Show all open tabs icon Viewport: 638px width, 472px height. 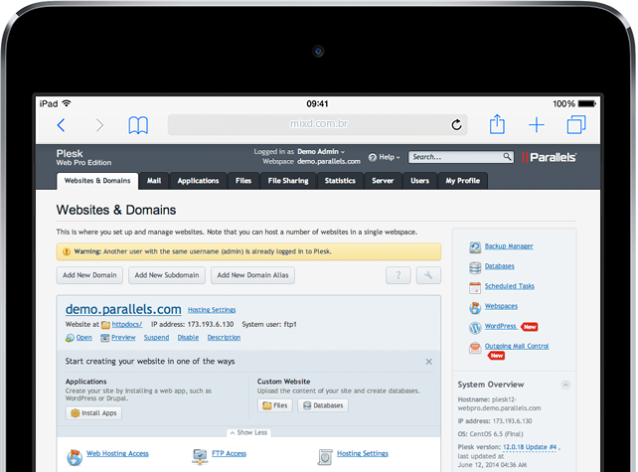pos(576,124)
